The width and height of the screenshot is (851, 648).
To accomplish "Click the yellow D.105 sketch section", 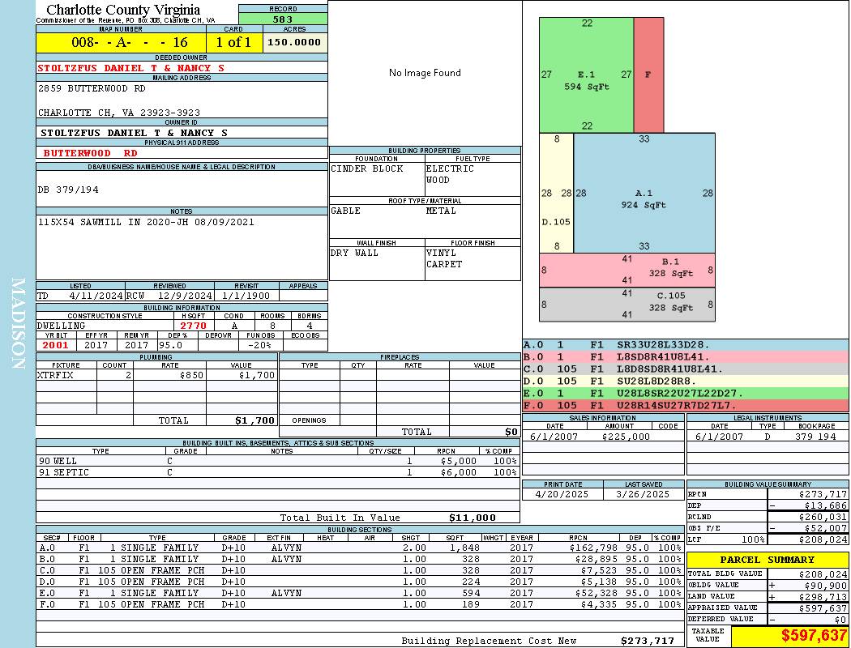I will click(x=556, y=193).
